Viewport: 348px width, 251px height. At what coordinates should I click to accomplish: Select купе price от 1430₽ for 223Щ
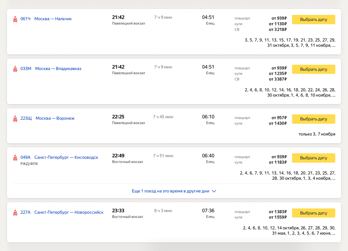(278, 124)
